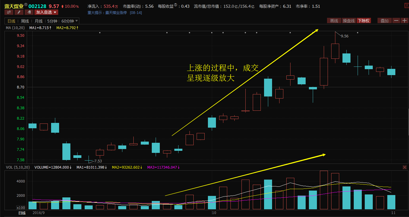Zoom in chart with plus button

(x=404, y=20)
